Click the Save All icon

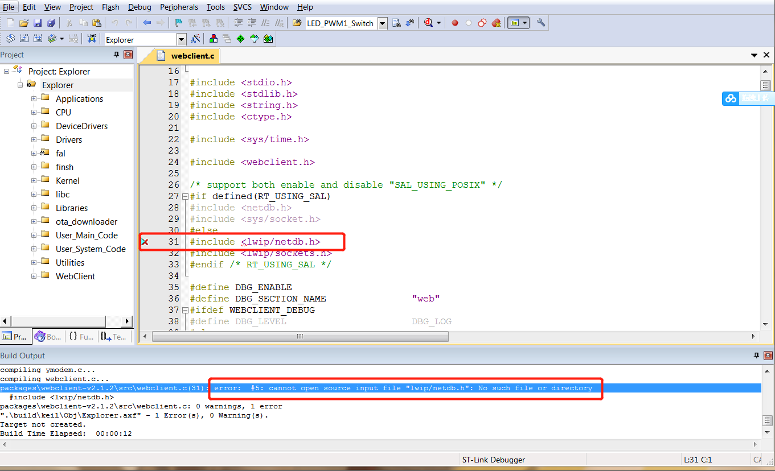51,23
